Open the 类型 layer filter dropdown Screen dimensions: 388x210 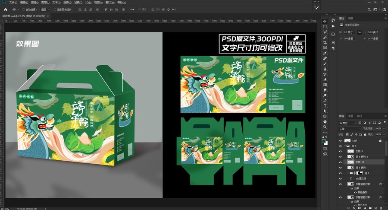click(x=347, y=123)
